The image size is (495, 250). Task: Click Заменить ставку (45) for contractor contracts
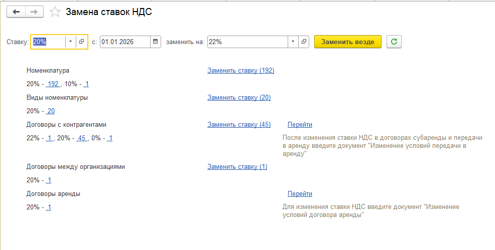point(239,125)
